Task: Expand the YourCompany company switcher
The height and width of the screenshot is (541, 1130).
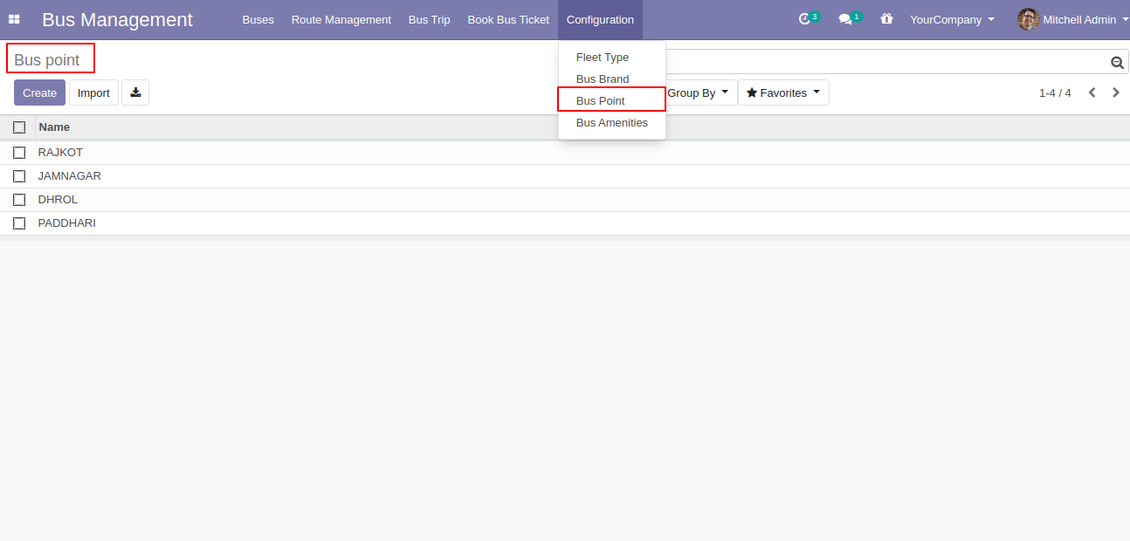Action: [x=952, y=19]
